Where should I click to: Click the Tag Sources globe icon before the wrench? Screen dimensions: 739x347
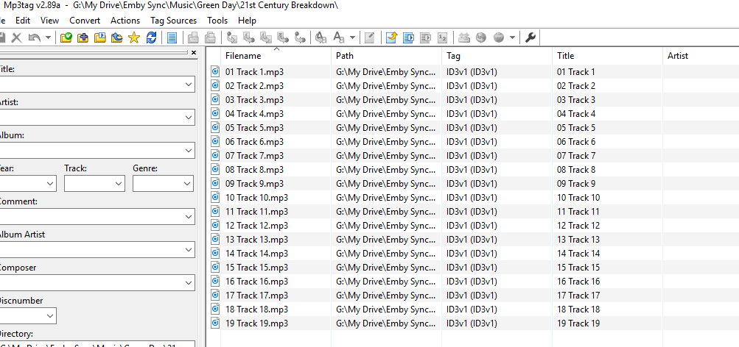(x=499, y=37)
